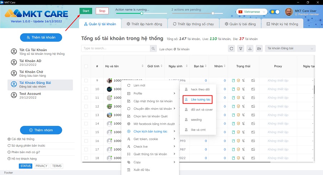Click the folder icon beside the download icon
323x175 pixels.
point(259,49)
